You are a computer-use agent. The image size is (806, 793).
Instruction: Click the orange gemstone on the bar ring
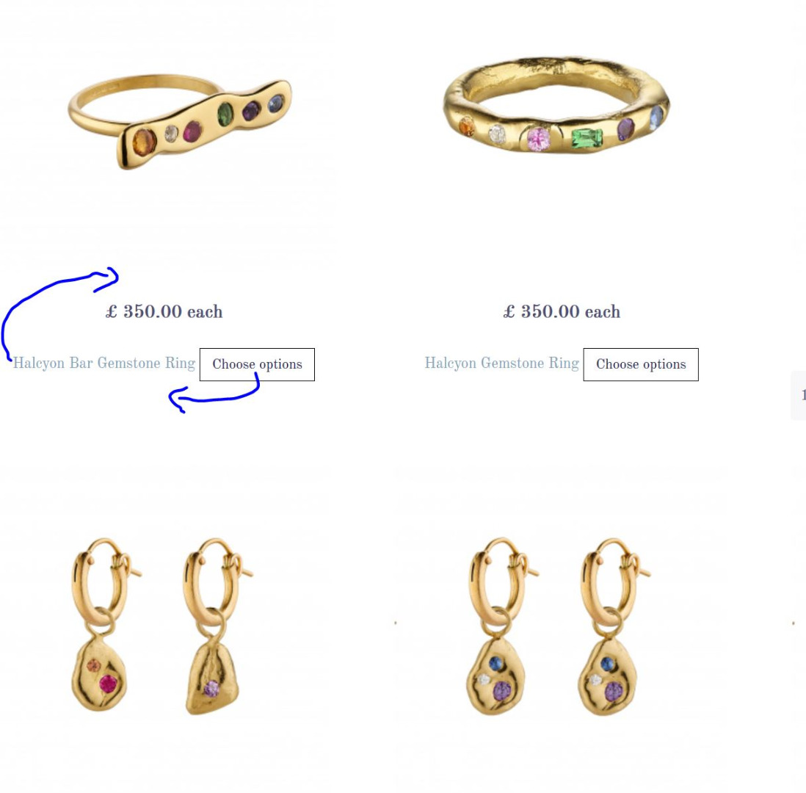tap(144, 142)
